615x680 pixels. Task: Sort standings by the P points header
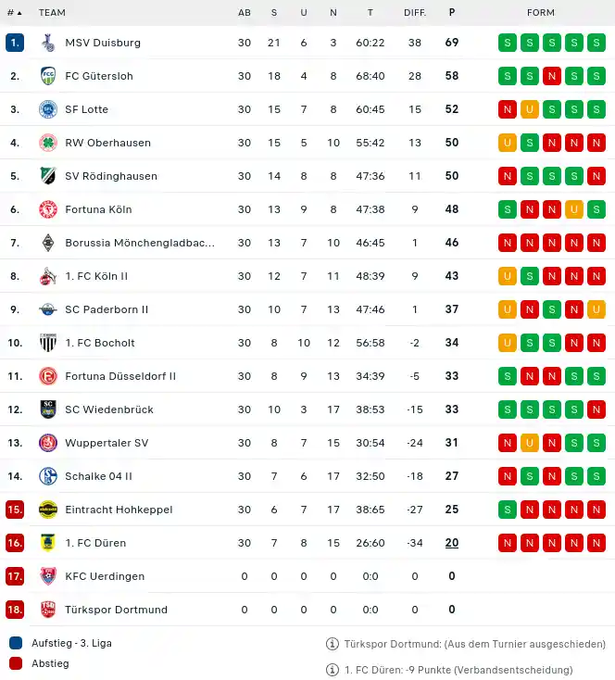tap(452, 13)
